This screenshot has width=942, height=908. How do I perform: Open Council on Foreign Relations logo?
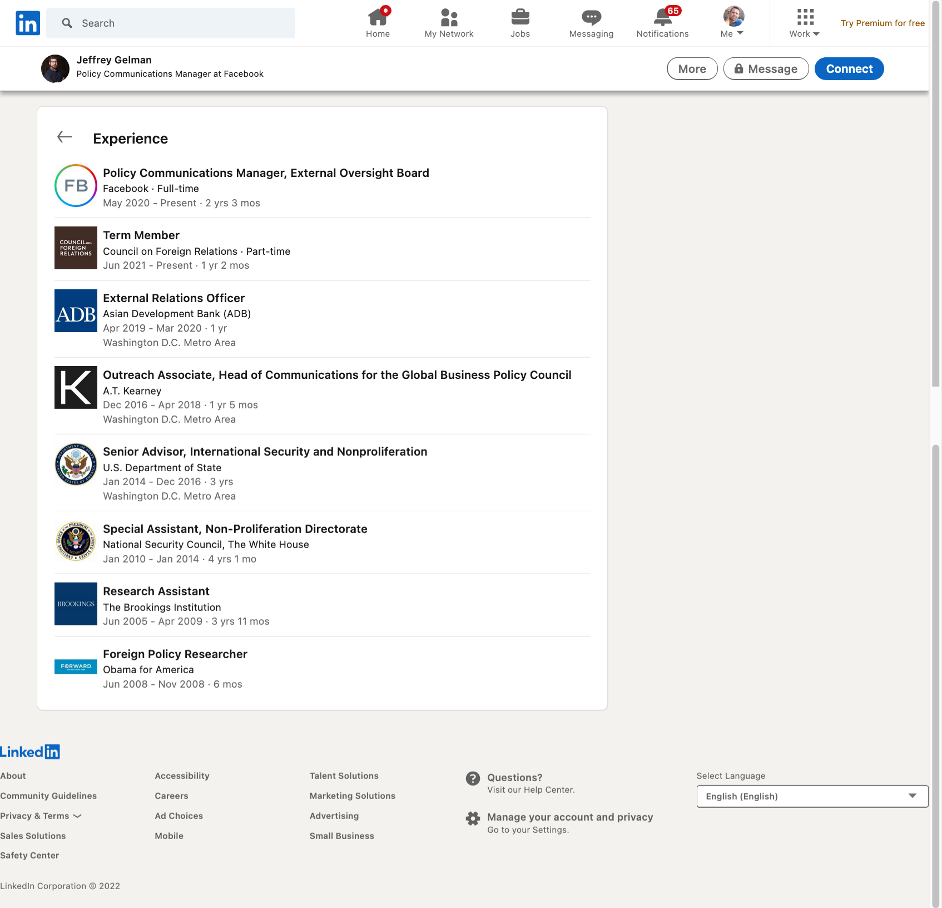pos(76,248)
